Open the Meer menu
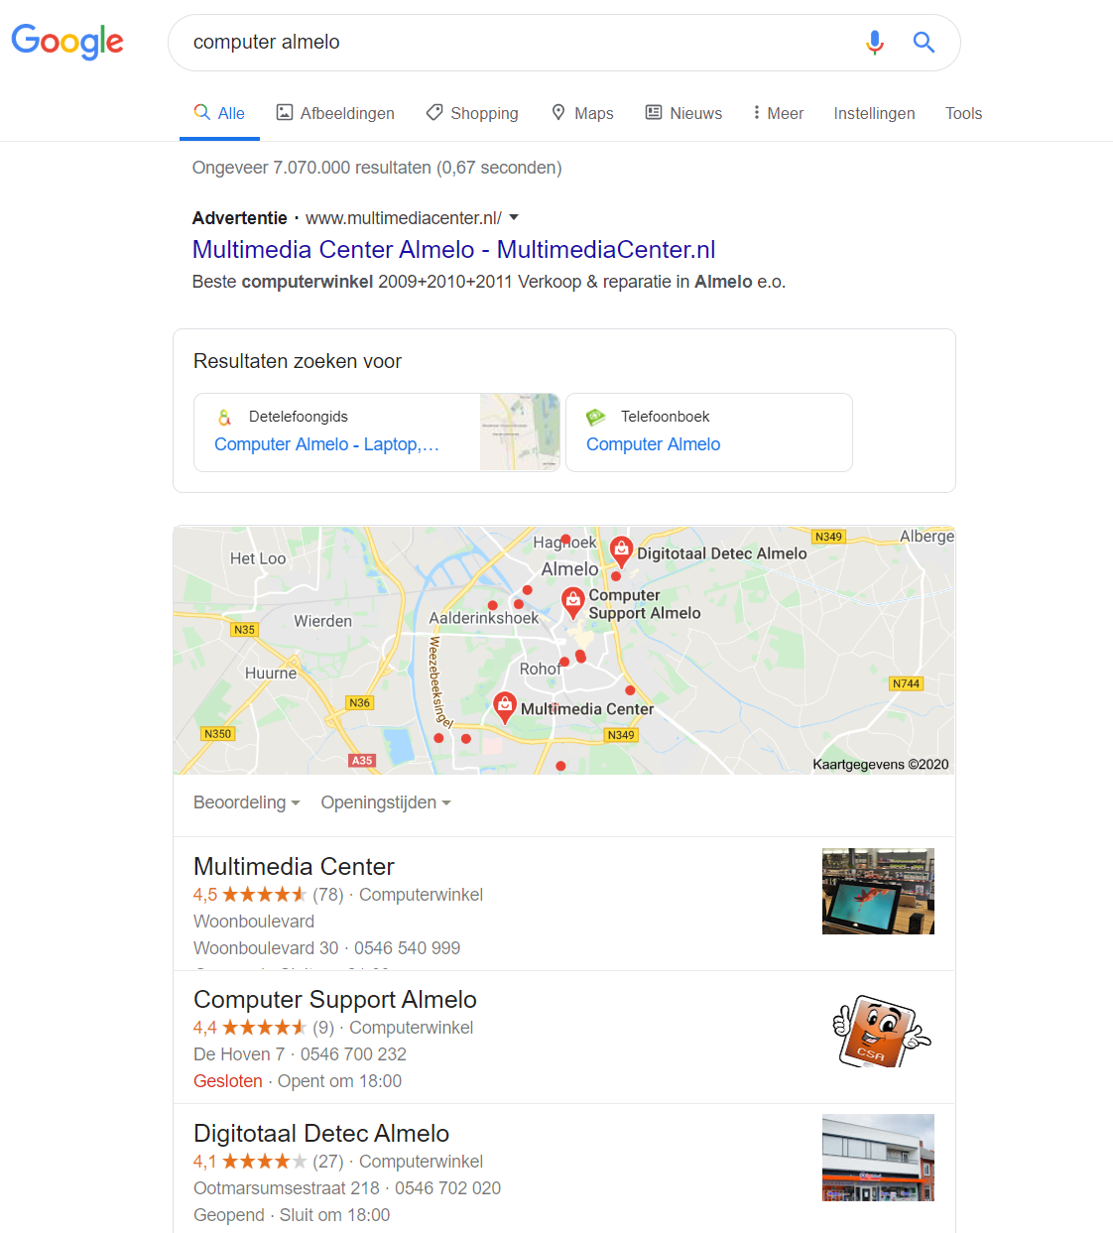The height and width of the screenshot is (1233, 1113). click(x=778, y=113)
